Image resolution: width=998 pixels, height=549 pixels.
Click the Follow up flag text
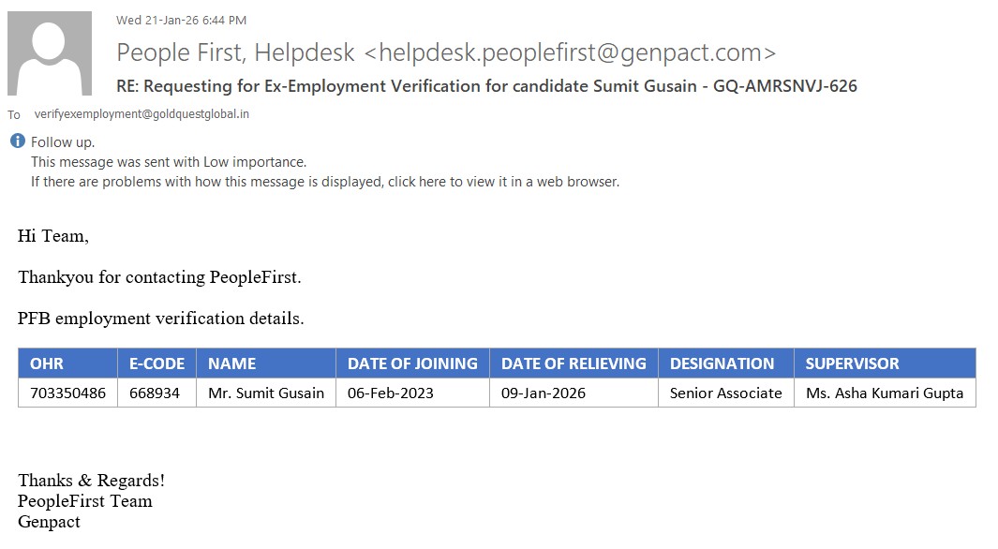[63, 142]
